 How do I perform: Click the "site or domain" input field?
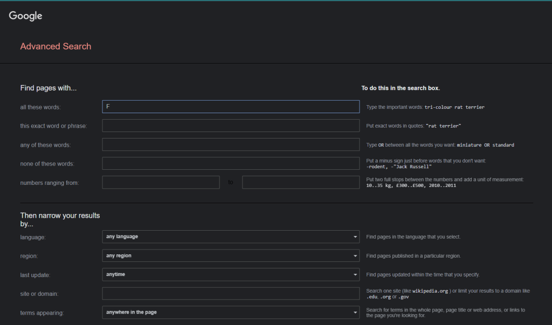pos(231,293)
